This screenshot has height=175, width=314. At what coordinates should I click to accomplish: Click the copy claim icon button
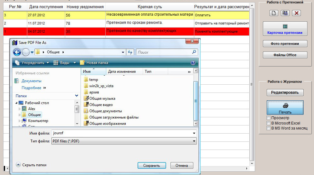point(285,13)
